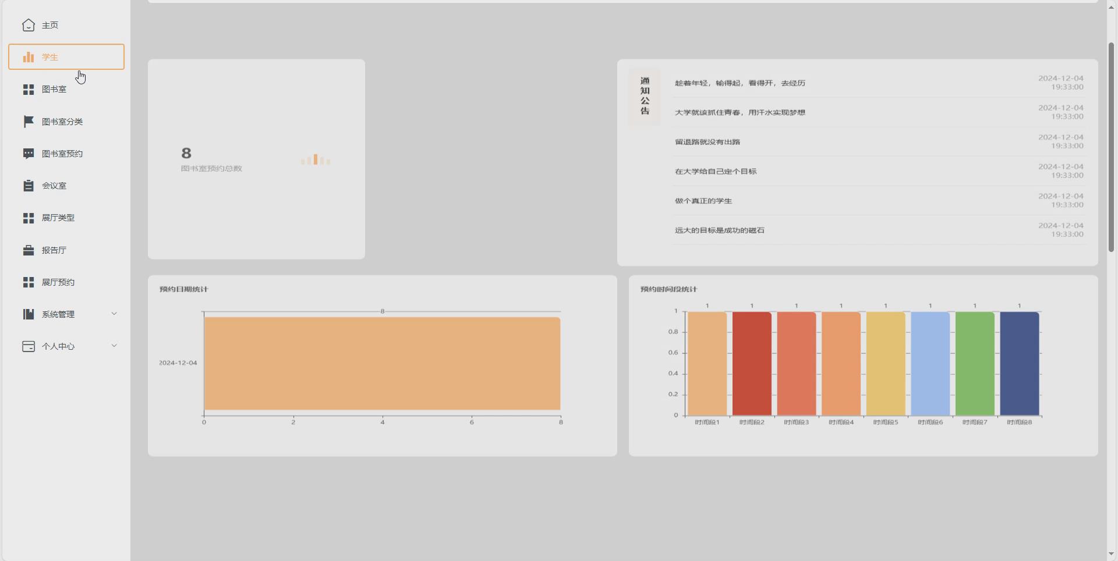Click the books icon beside 系统管理

[29, 314]
